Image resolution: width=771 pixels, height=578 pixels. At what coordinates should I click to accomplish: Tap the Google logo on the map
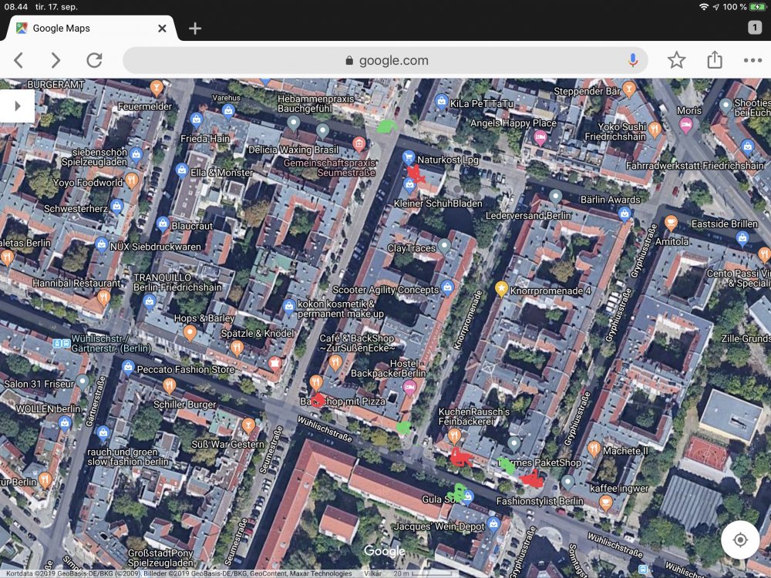[x=384, y=551]
